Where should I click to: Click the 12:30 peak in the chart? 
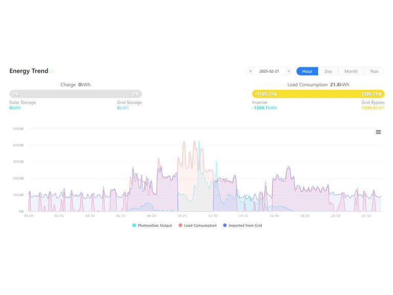pyautogui.click(x=216, y=164)
